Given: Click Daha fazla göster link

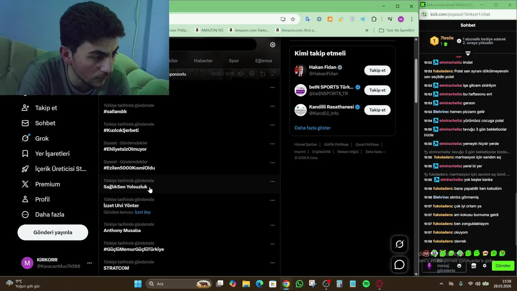Looking at the screenshot, I should pos(313,128).
